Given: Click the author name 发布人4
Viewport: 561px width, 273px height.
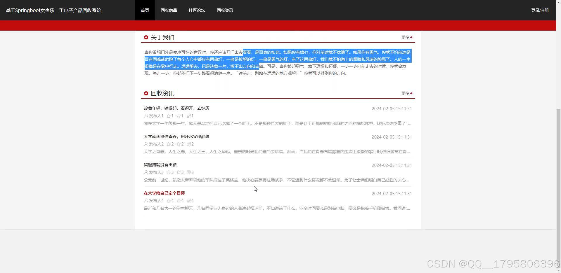Looking at the screenshot, I should pos(156,201).
